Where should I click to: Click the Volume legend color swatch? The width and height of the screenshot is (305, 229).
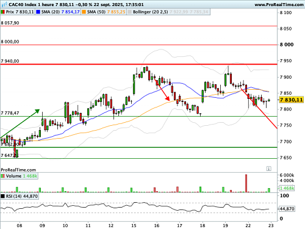pos(3,176)
